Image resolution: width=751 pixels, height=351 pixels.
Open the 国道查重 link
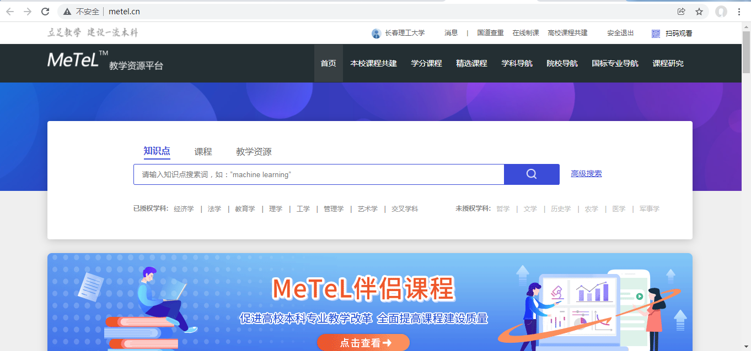(x=491, y=33)
